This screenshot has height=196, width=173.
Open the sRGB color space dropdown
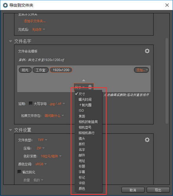click(41, 164)
